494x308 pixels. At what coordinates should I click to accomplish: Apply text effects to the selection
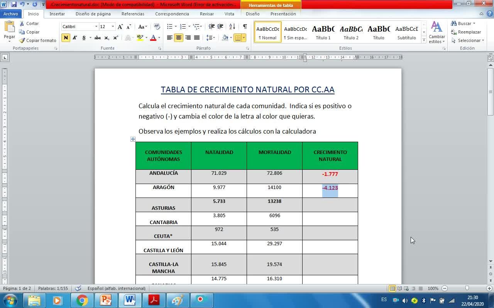tap(128, 38)
